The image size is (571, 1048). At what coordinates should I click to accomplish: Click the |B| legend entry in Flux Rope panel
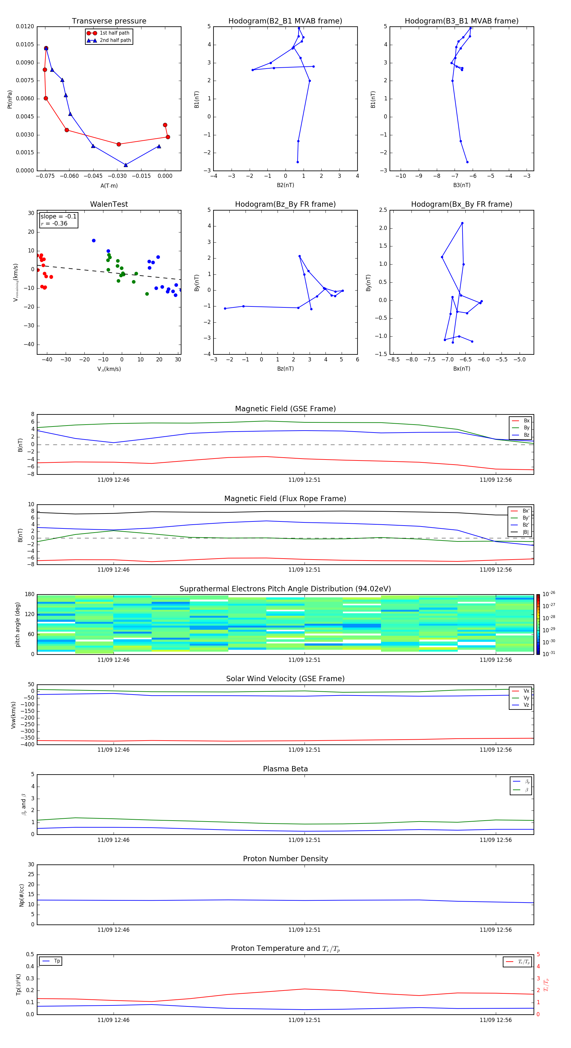[x=520, y=532]
